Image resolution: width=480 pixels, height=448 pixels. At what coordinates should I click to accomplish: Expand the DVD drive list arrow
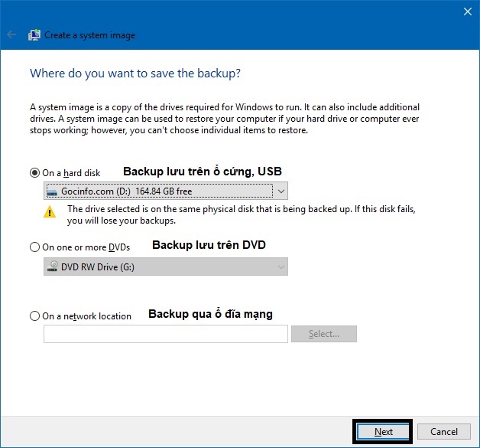coord(281,267)
